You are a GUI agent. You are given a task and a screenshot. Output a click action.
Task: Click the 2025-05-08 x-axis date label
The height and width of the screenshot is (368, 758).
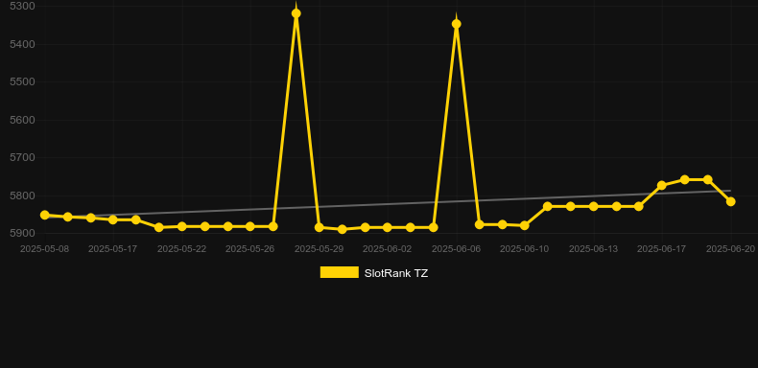pos(44,249)
